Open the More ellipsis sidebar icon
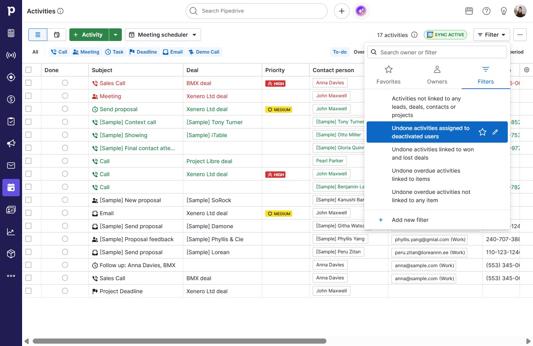533x346 pixels. tap(11, 276)
